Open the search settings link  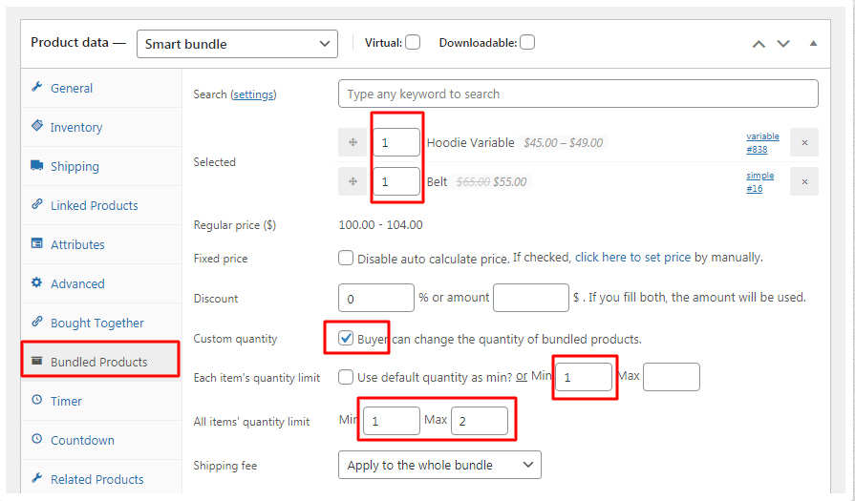point(253,94)
